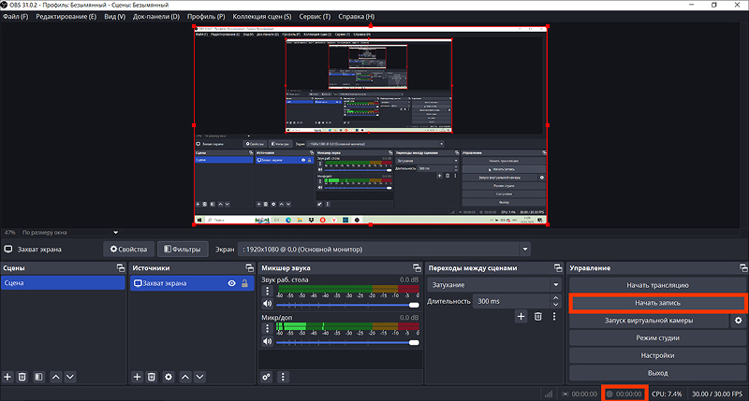This screenshot has width=749, height=401.
Task: Open source properties gear icon
Action: tap(169, 377)
